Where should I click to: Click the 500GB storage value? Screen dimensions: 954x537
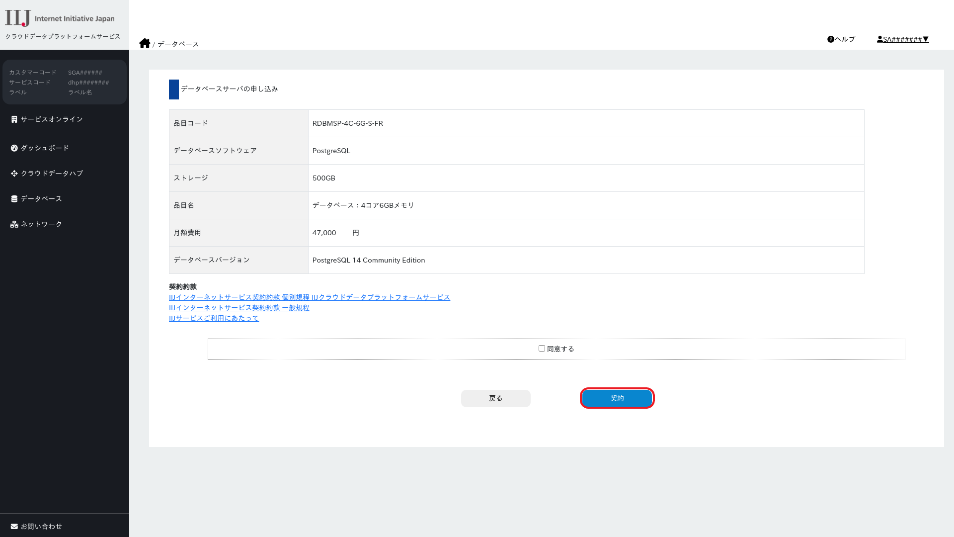pos(324,178)
